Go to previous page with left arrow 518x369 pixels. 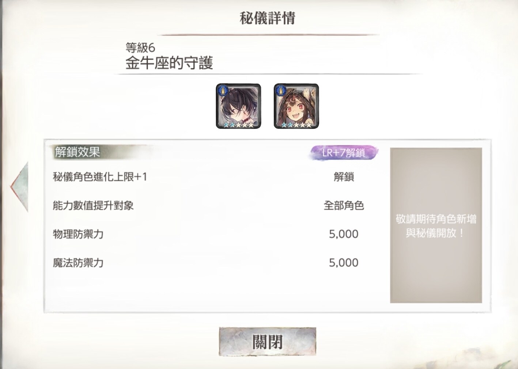(x=19, y=186)
